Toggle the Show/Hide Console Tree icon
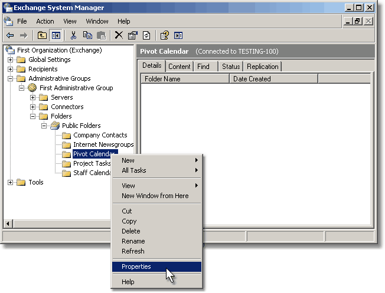385x293 pixels. (x=56, y=35)
